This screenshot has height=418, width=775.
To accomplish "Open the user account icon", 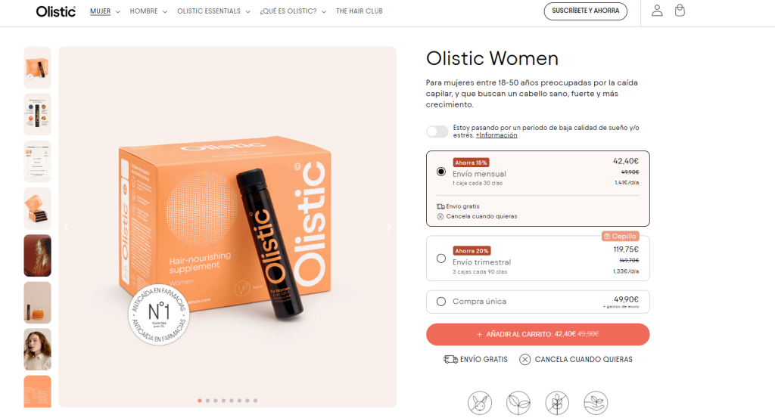I will (x=657, y=11).
